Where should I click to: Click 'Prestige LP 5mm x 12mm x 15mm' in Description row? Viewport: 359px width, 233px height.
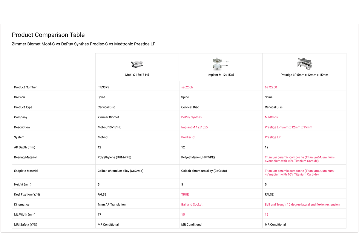click(289, 127)
